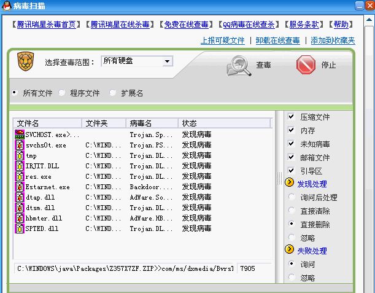Open the 腾讯瑞星杀毒首页 link
375x293 pixels.
[46, 25]
